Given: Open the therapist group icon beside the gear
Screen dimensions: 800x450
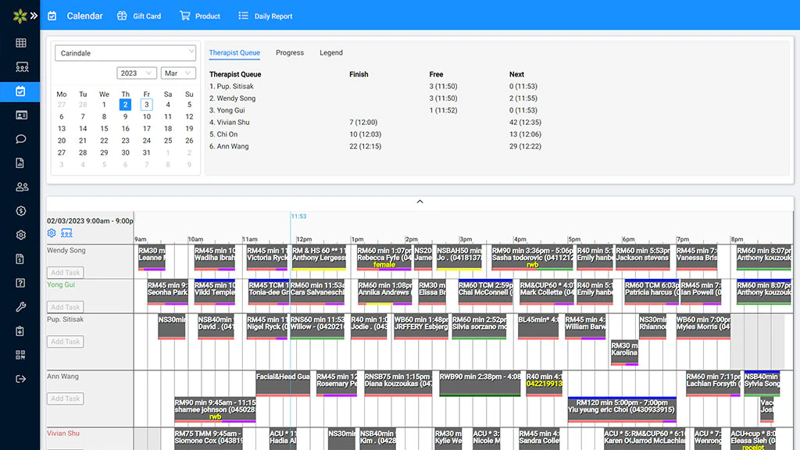Looking at the screenshot, I should (66, 233).
